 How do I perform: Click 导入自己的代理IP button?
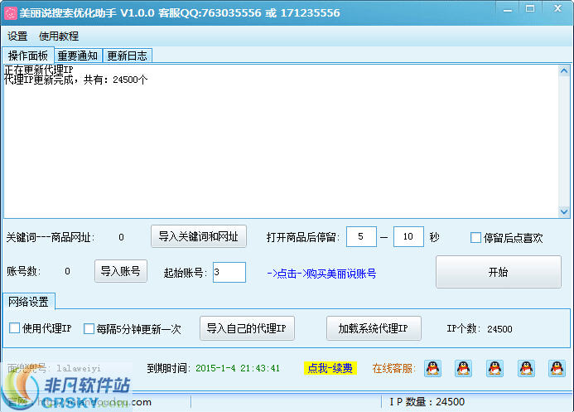coord(247,328)
